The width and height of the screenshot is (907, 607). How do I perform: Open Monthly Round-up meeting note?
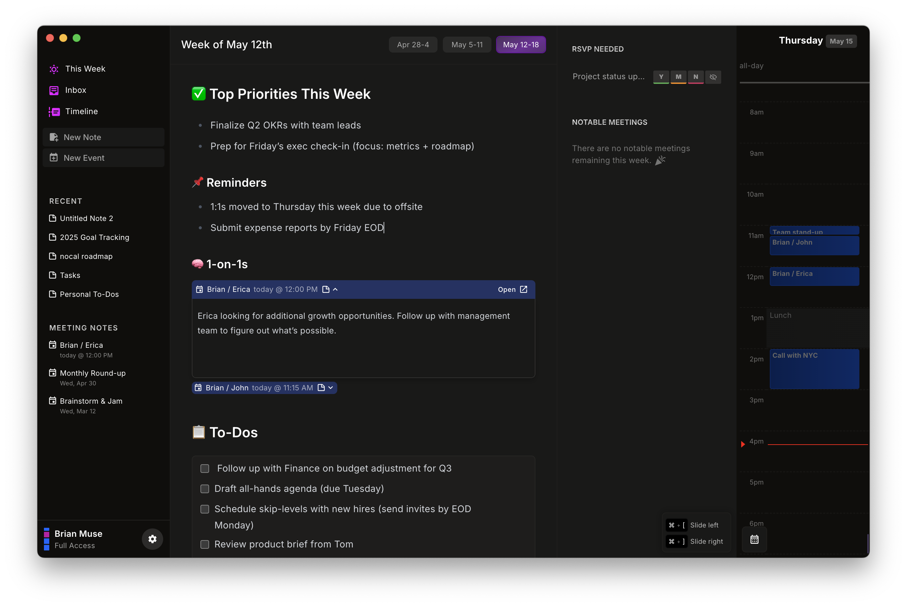click(87, 377)
